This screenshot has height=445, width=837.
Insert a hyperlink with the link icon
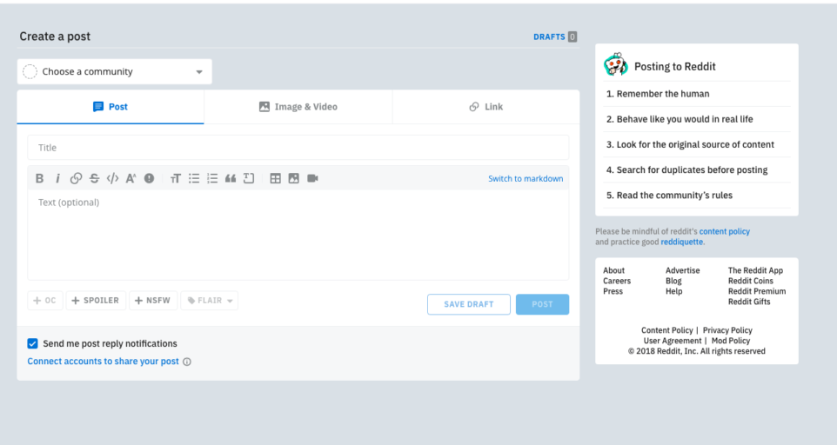tap(76, 178)
